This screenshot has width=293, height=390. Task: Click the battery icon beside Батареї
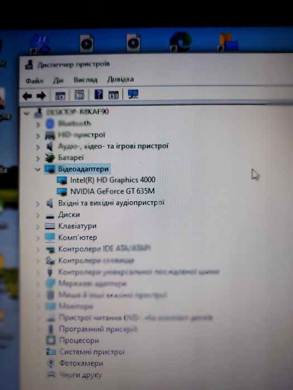point(50,158)
